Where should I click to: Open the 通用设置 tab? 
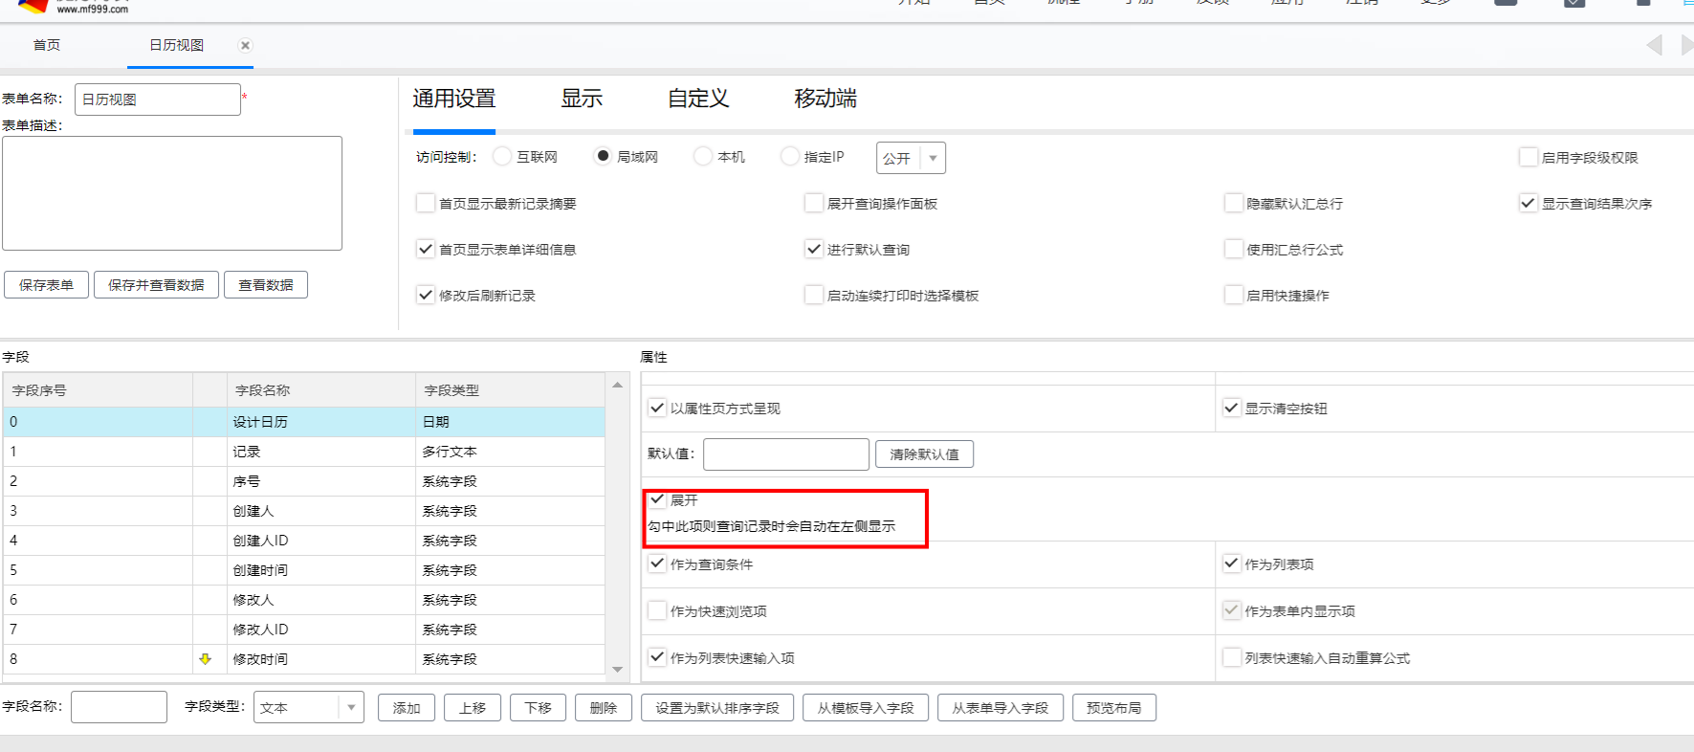[454, 99]
